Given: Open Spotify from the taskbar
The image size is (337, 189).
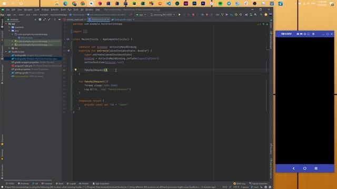Looking at the screenshot, I should [220, 4].
